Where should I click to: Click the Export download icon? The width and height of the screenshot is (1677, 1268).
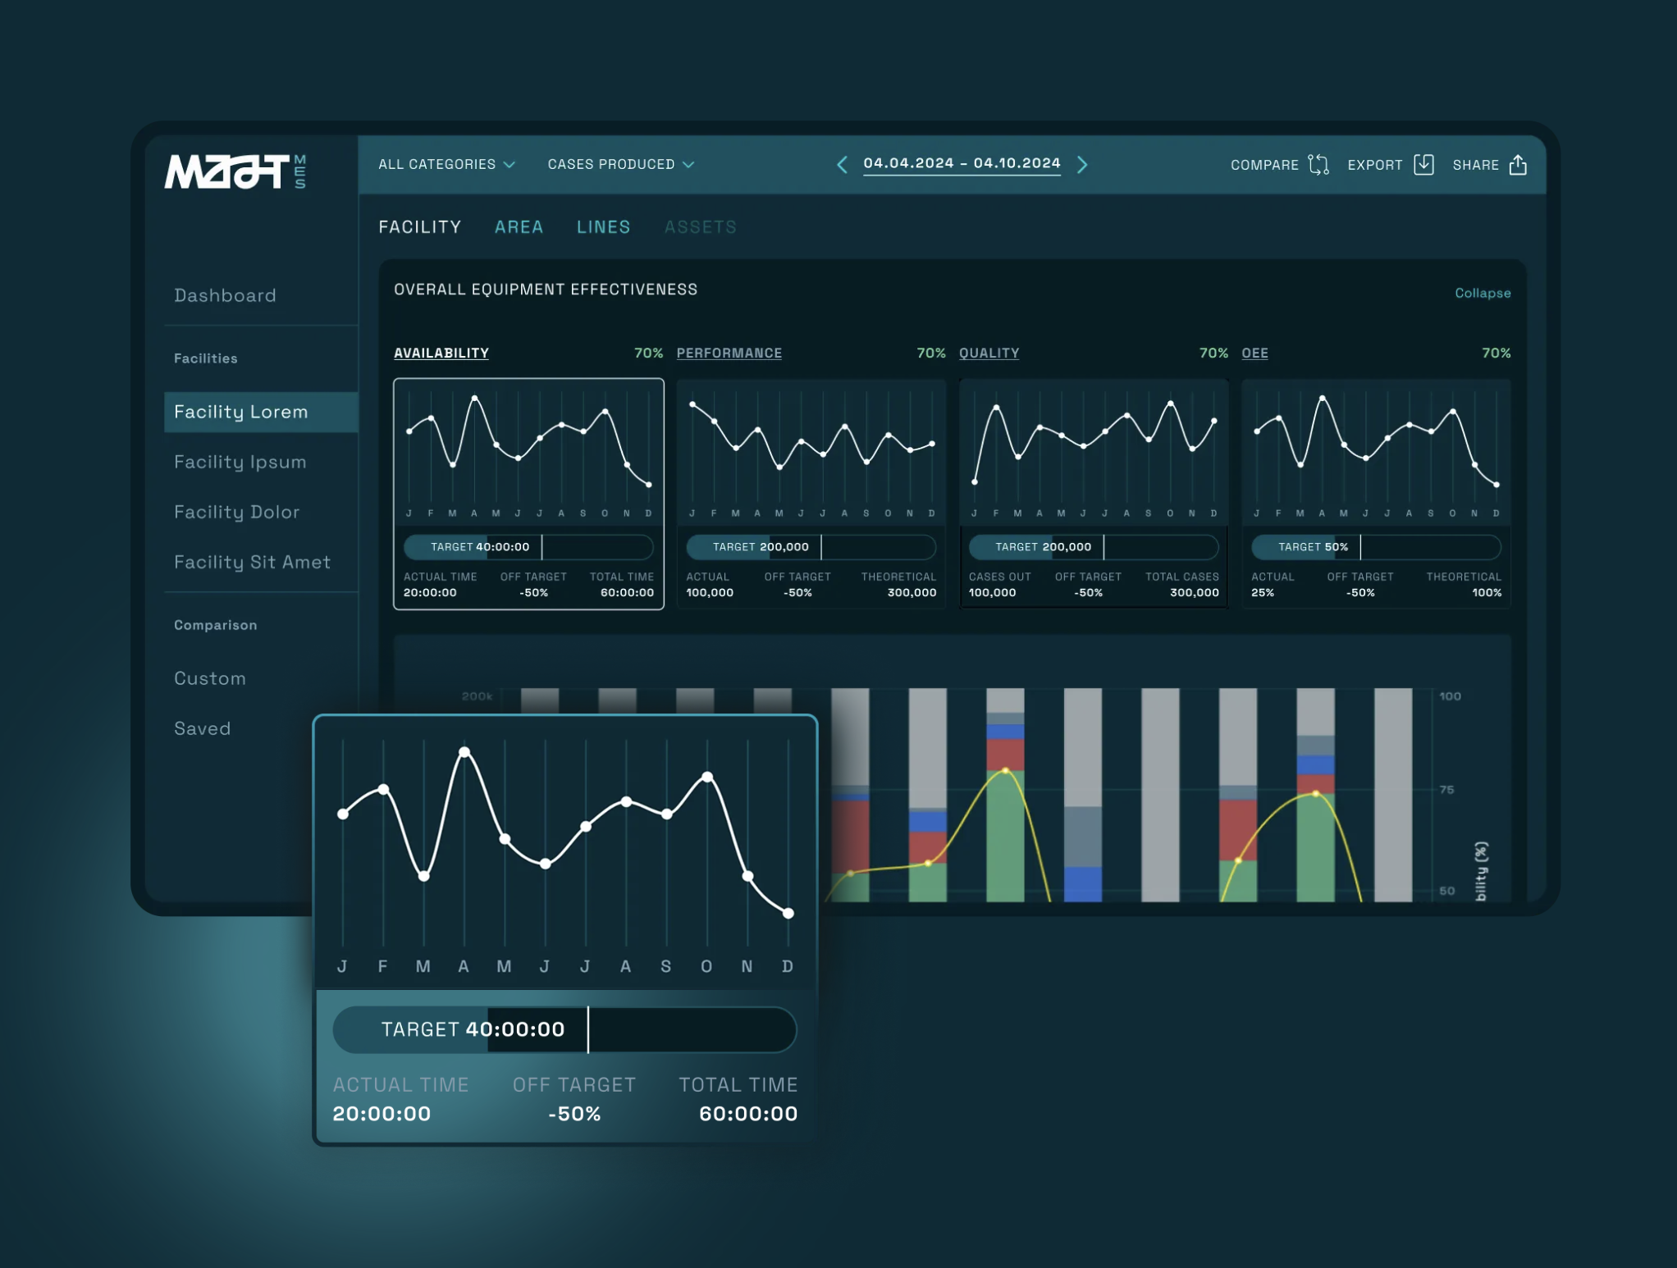(x=1423, y=165)
